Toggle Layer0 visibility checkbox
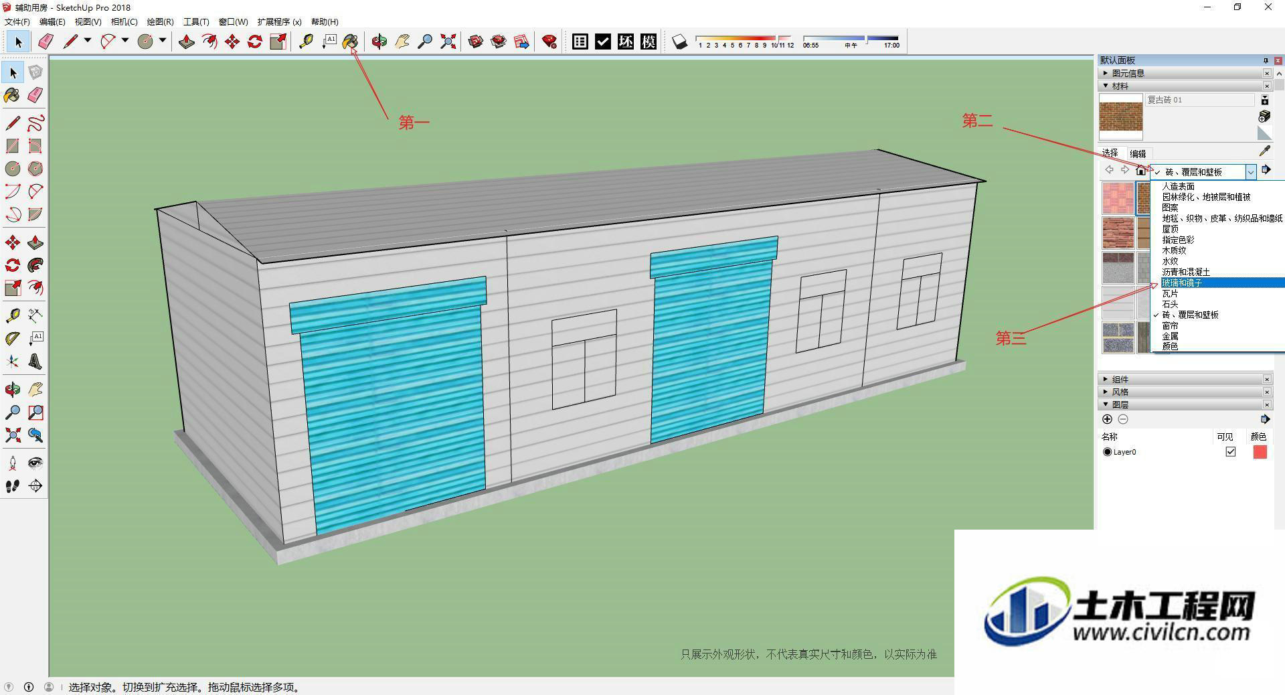 (x=1230, y=452)
